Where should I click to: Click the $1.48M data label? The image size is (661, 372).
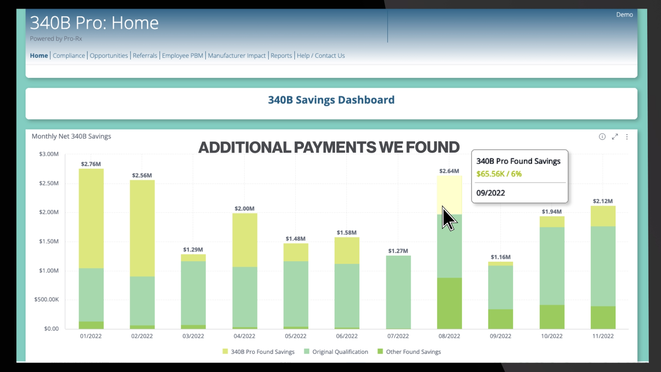(x=295, y=239)
